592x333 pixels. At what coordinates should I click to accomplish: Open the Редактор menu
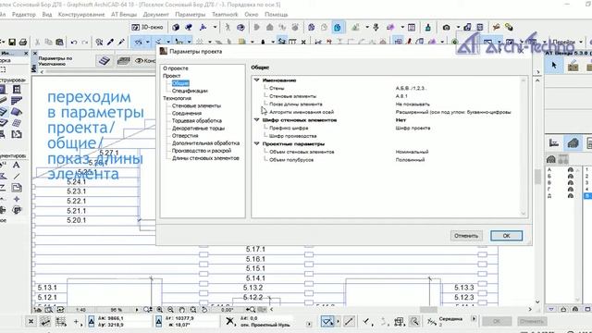point(23,15)
